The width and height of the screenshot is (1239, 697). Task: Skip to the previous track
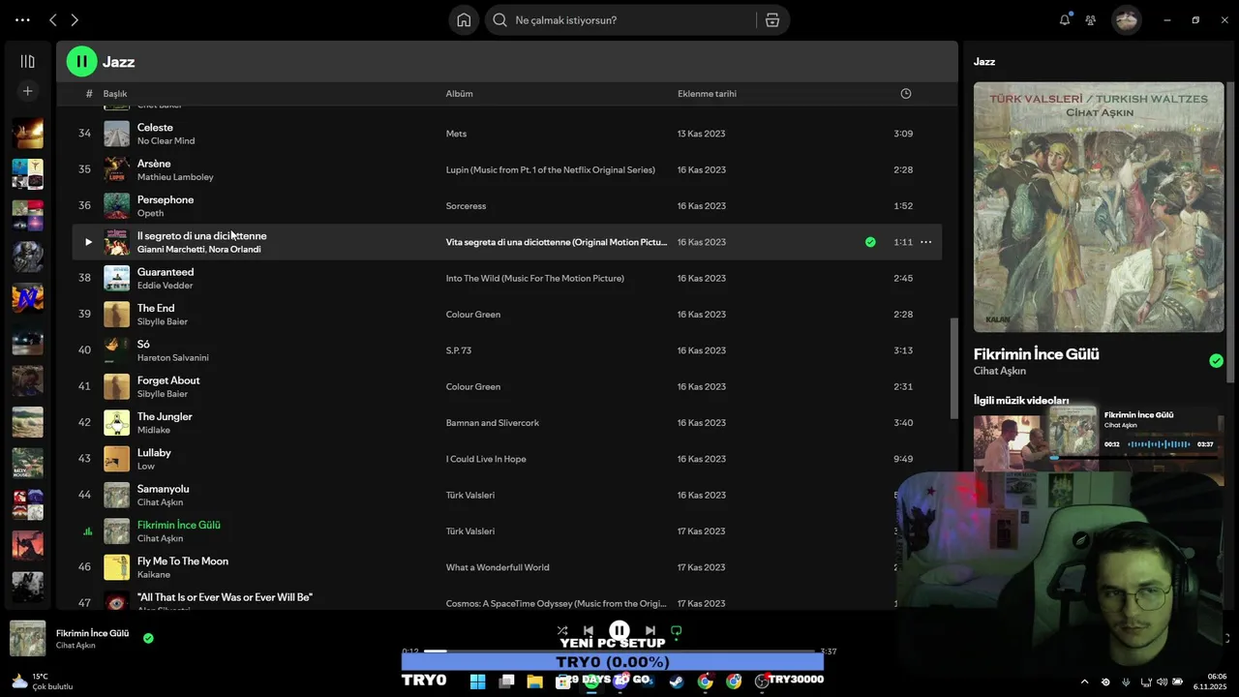click(589, 630)
